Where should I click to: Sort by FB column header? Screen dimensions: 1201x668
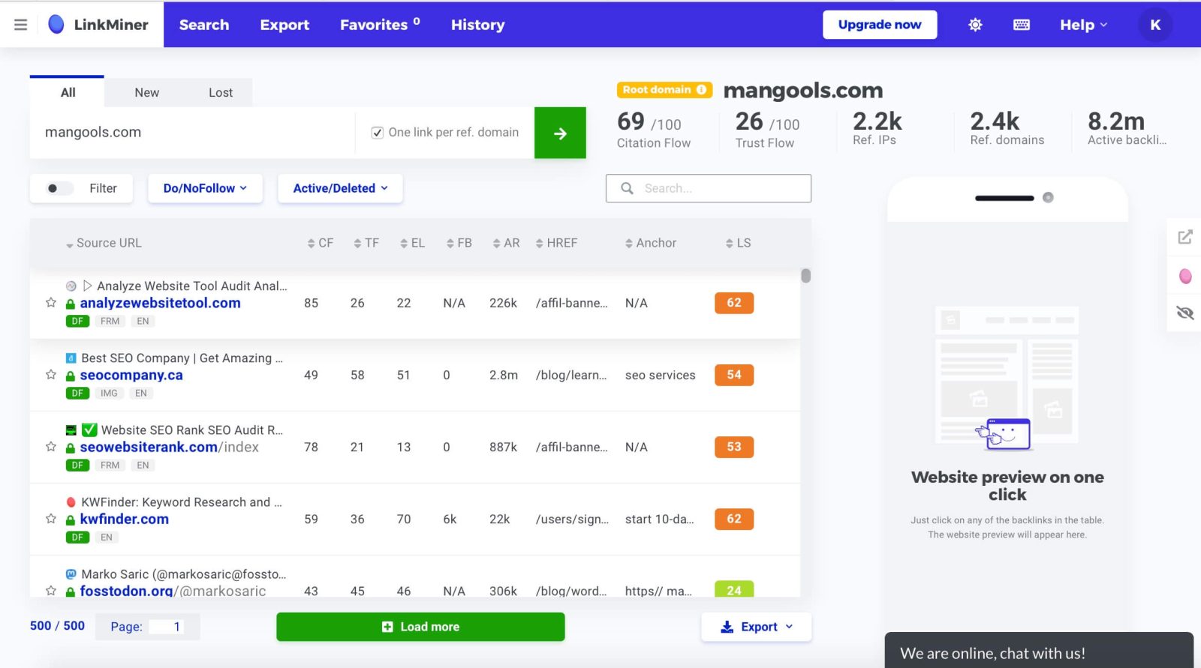tap(459, 243)
